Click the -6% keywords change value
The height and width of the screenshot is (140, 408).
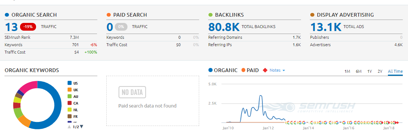pos(94,45)
